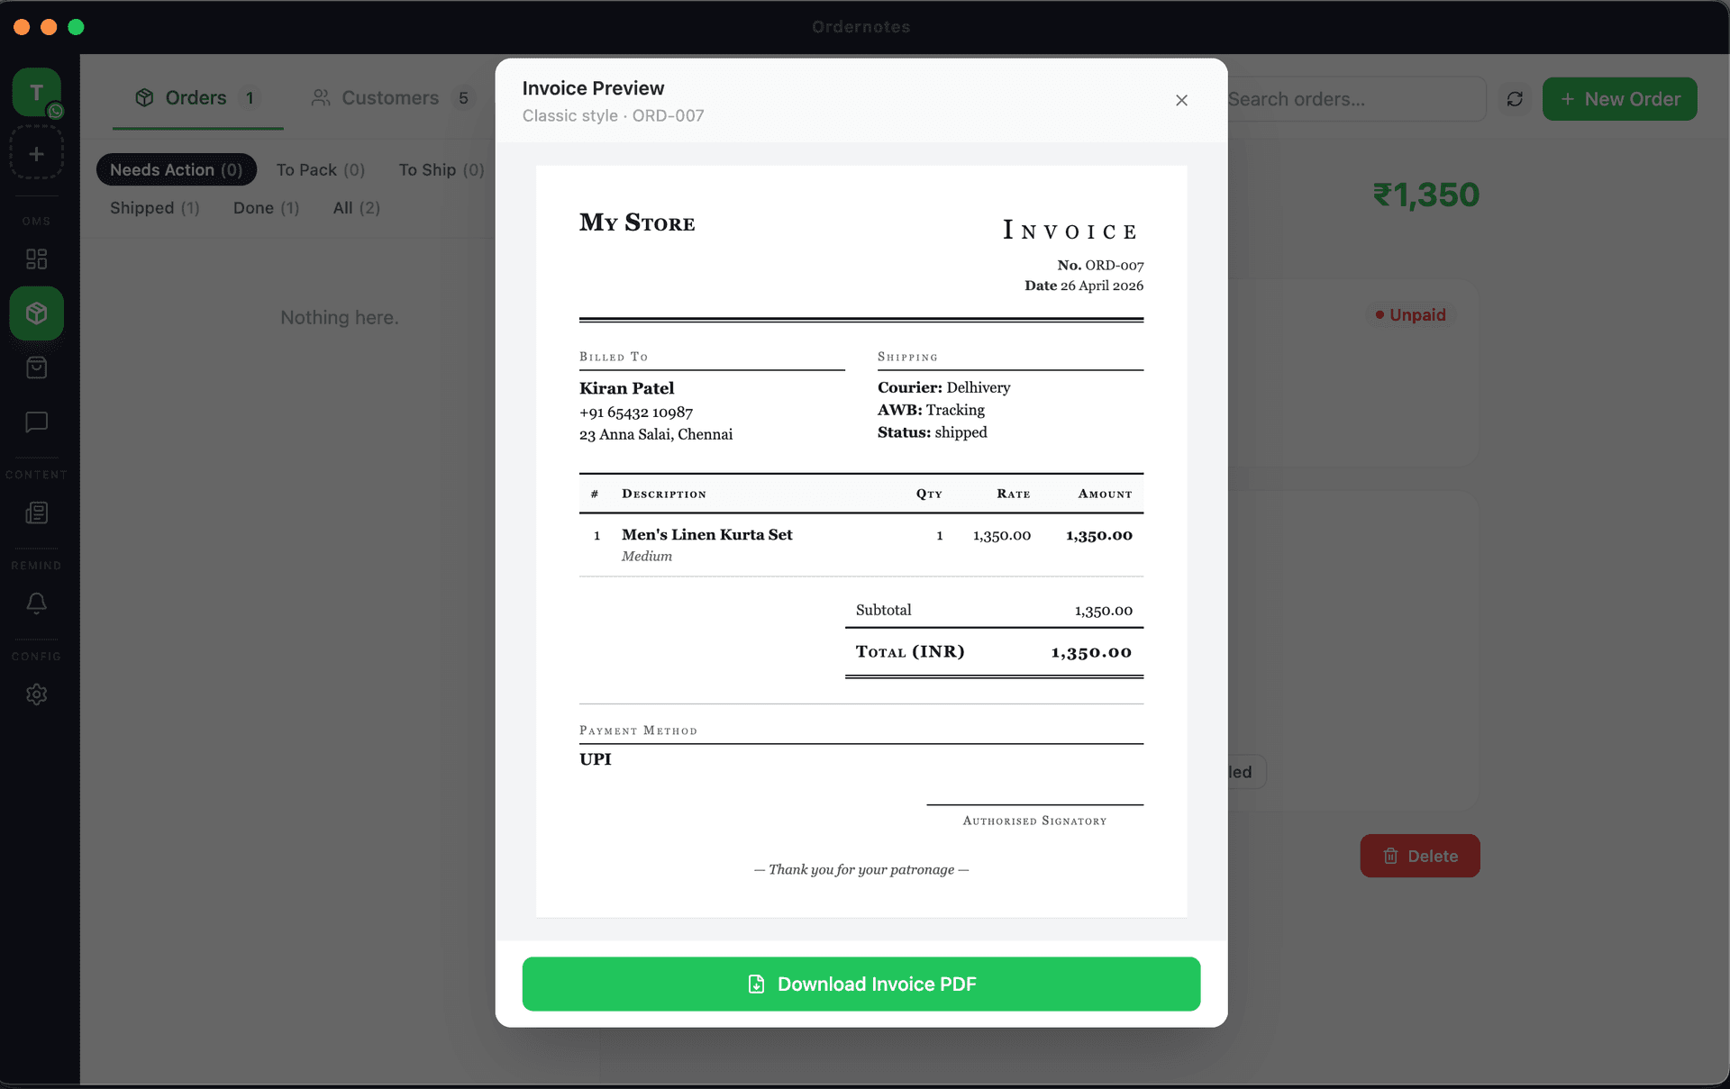Open the chat messages icon in sidebar
The image size is (1730, 1089).
pyautogui.click(x=36, y=422)
